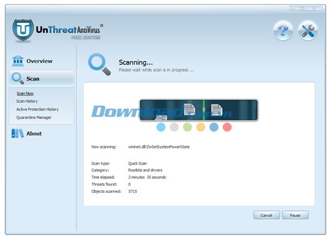Click the large Scanning magnifying glass icon
Image resolution: width=331 pixels, height=238 pixels.
click(x=99, y=64)
